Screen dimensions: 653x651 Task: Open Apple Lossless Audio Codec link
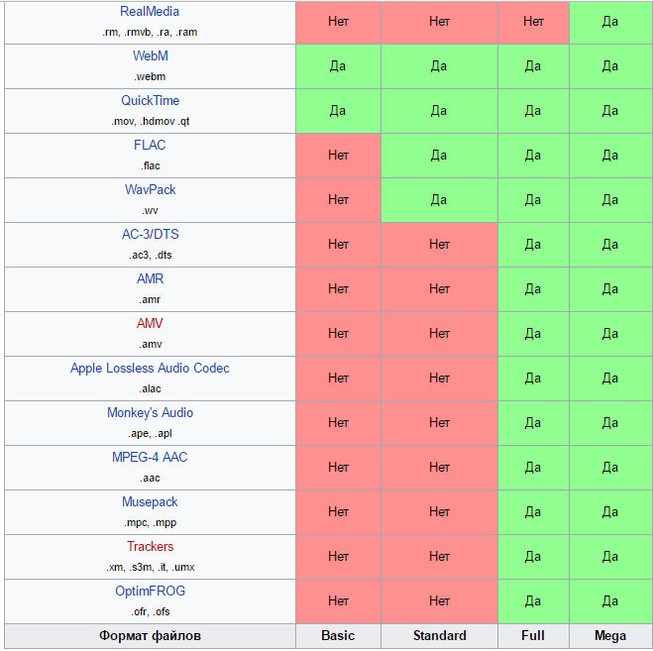[150, 369]
